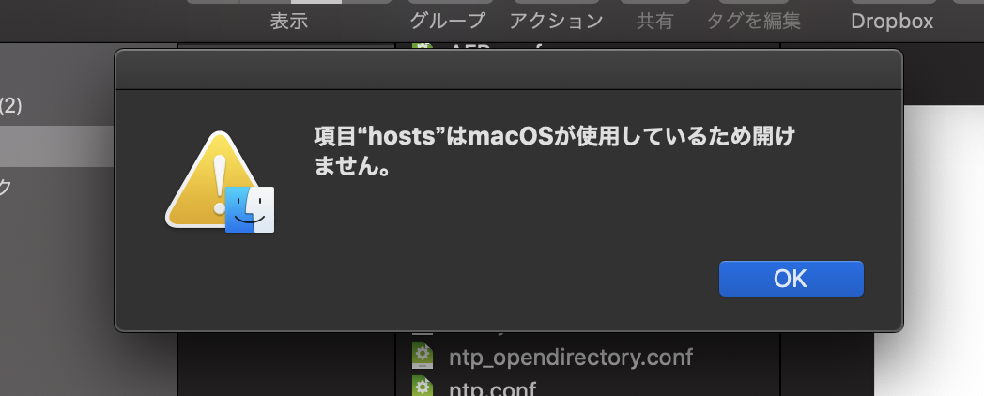The width and height of the screenshot is (984, 396).
Task: Open the 表示 view toolbar control
Action: click(x=289, y=21)
